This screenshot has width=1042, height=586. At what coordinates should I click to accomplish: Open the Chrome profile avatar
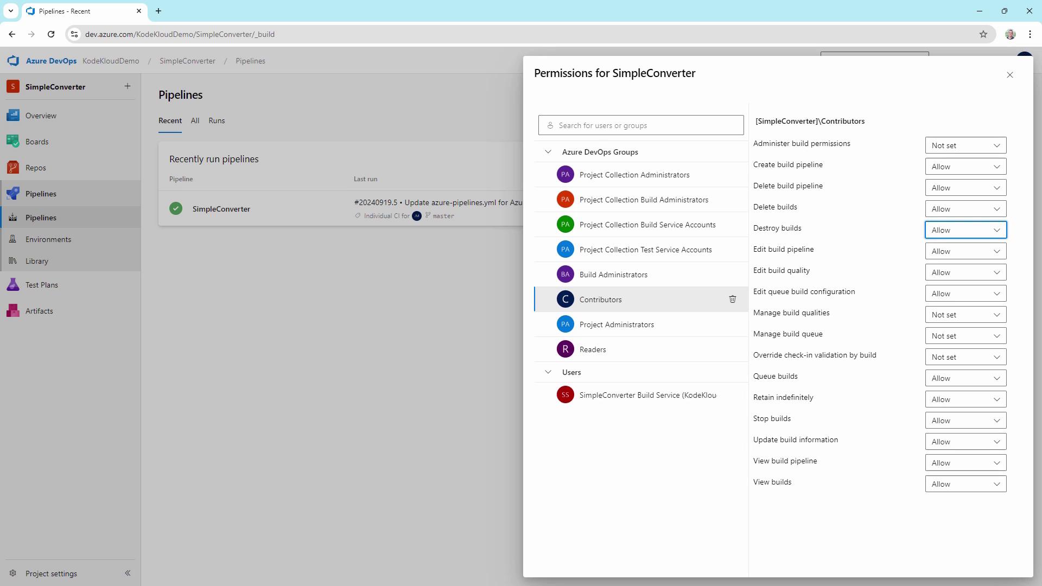(x=1010, y=34)
